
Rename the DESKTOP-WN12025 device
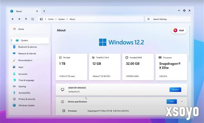click(x=175, y=90)
